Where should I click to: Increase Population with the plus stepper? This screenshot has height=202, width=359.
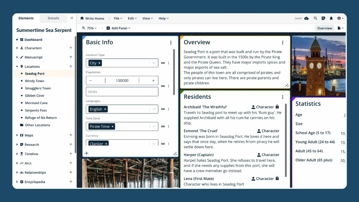click(153, 81)
